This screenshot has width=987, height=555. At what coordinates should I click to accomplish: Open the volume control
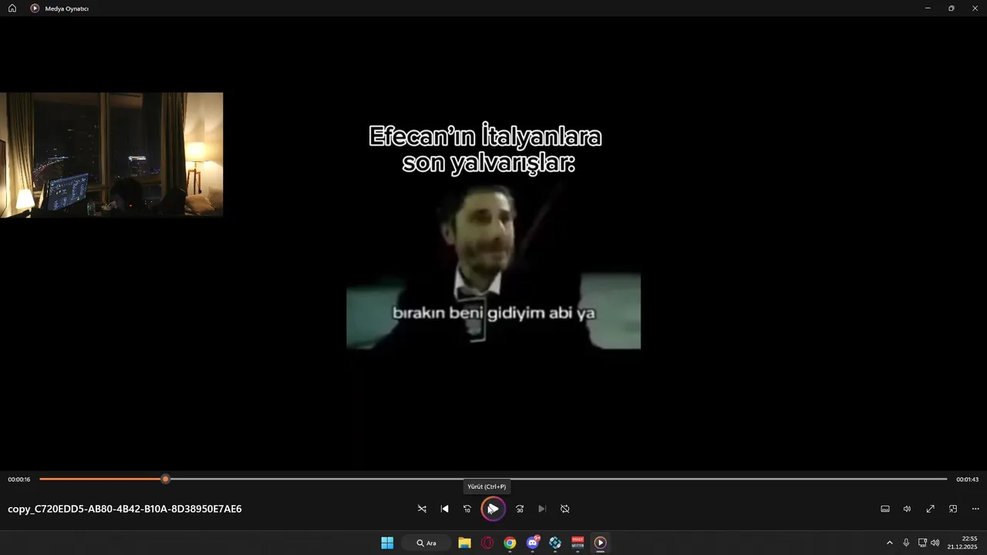pos(908,509)
